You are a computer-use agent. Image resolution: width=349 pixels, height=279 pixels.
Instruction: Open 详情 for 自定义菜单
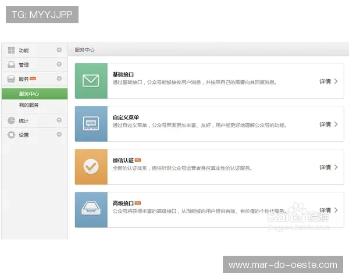click(x=325, y=124)
